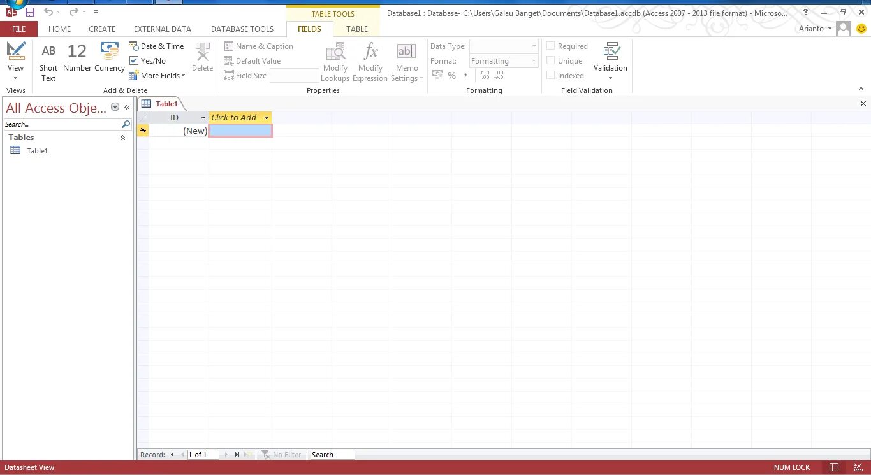Open the More Fields dropdown
This screenshot has width=871, height=475.
click(157, 75)
